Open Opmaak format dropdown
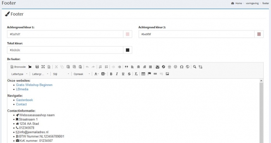Screen dimensions: 271x143 (x=82, y=74)
